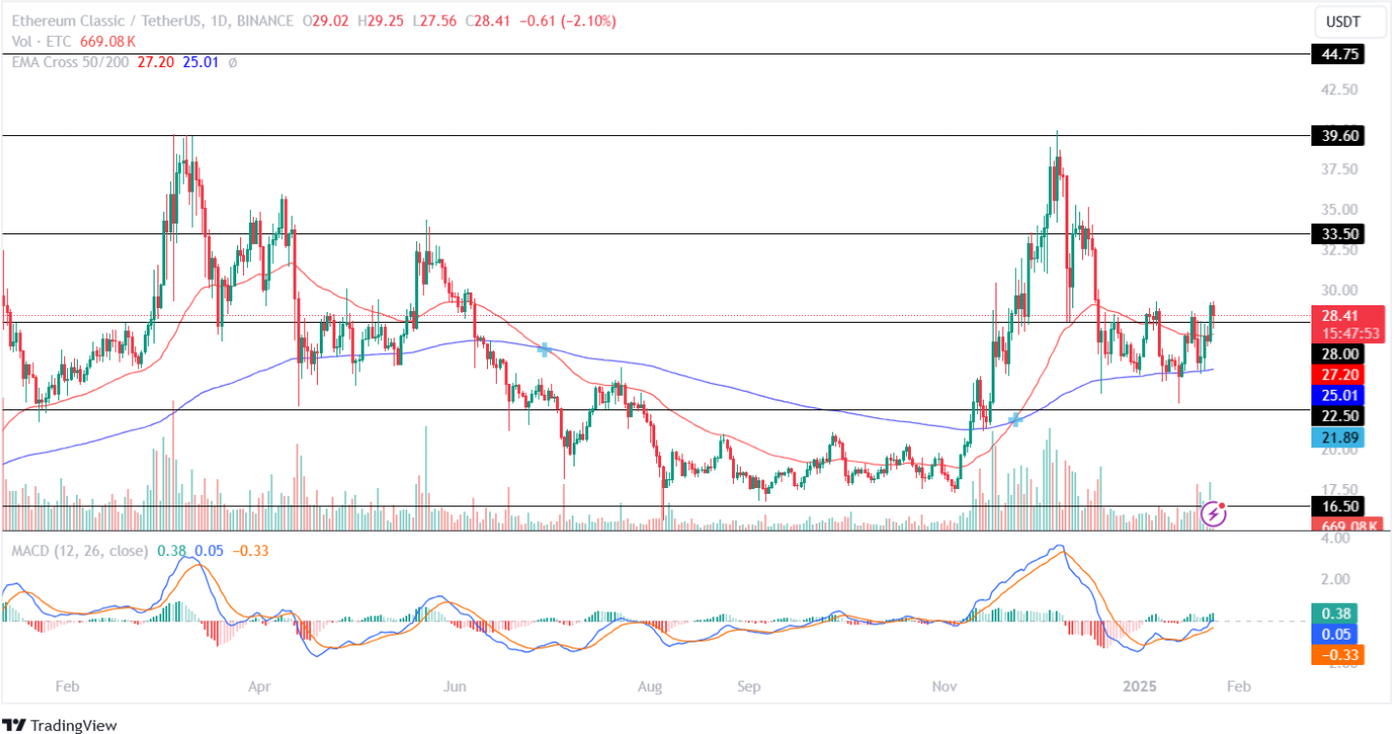Image resolution: width=1397 pixels, height=734 pixels.
Task: Click the 2025 label on time axis
Action: click(x=1138, y=686)
